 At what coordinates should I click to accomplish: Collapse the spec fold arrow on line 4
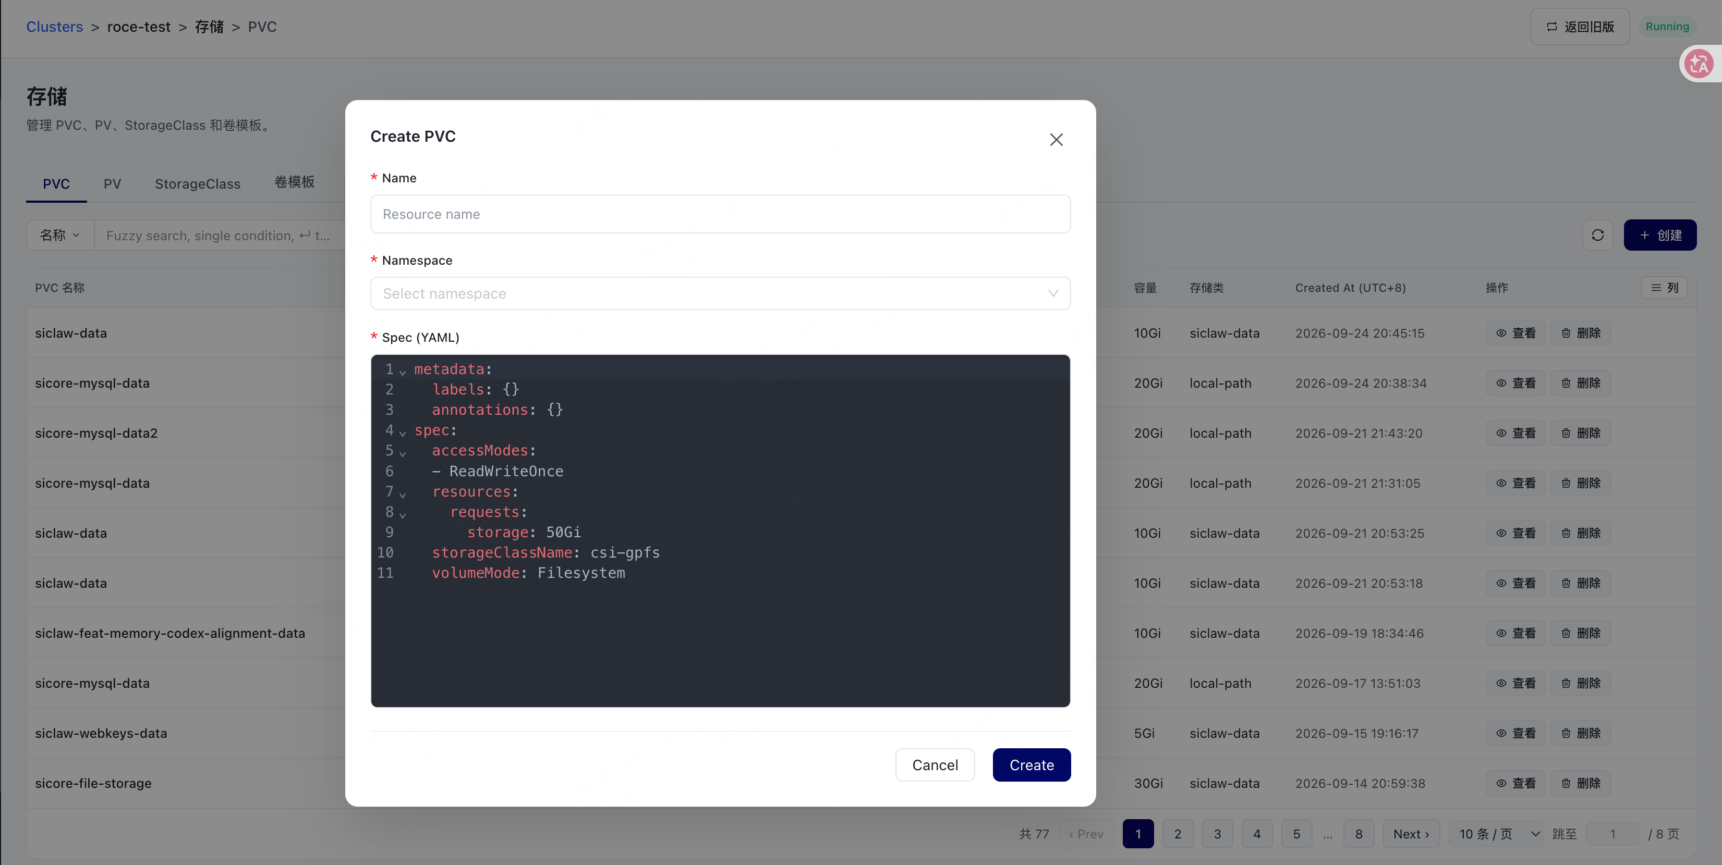coord(403,433)
